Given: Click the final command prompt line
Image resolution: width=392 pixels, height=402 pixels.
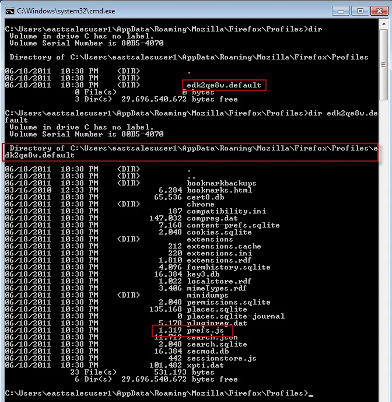Looking at the screenshot, I should coord(159,393).
